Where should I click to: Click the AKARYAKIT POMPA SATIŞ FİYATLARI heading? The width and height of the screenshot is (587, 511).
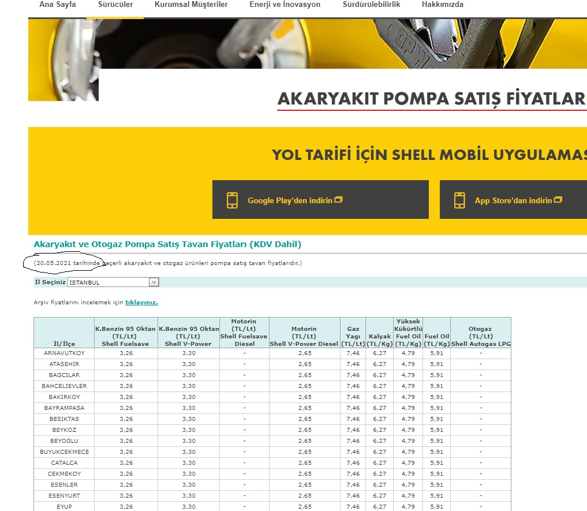432,99
